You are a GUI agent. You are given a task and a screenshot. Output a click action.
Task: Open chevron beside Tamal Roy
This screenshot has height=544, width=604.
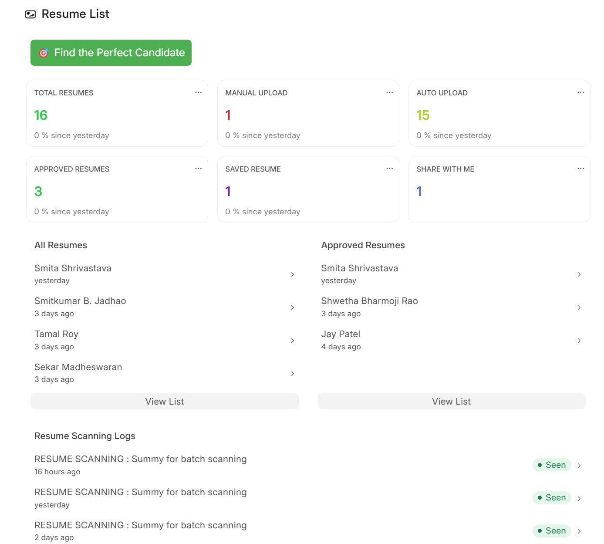click(293, 341)
